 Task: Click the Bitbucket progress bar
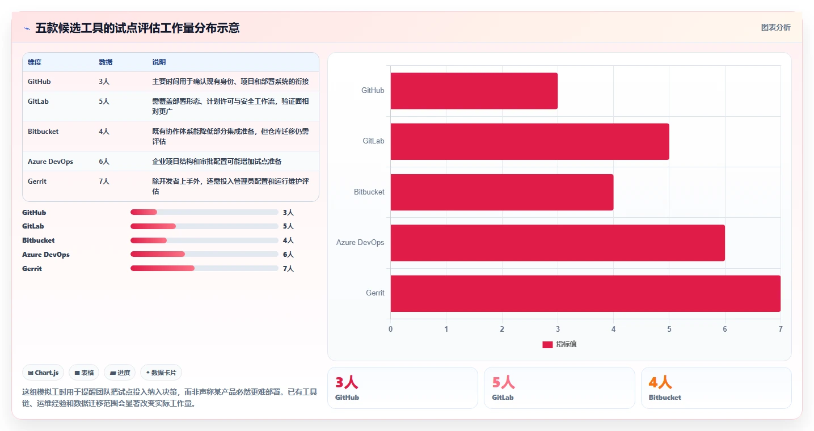(x=204, y=240)
